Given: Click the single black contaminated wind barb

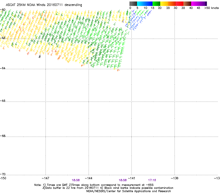Looking at the screenshot, I should pyautogui.click(x=40, y=56).
